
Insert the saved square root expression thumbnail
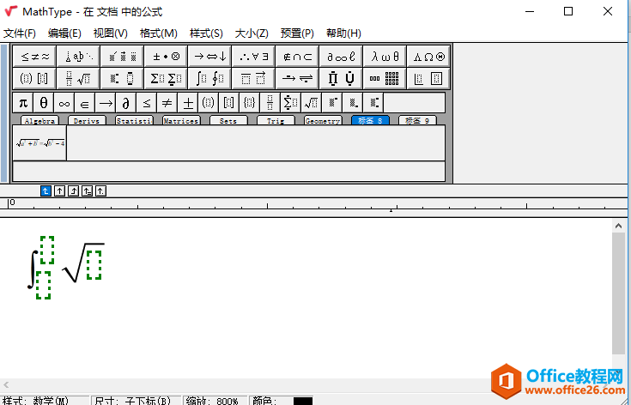[x=39, y=142]
